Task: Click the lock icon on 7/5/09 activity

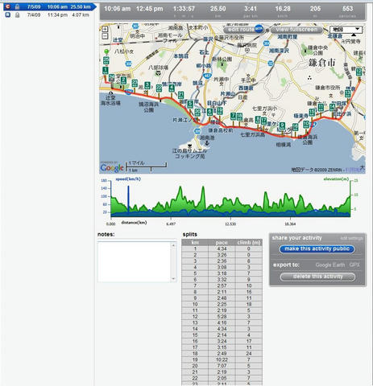Action: 17,6
